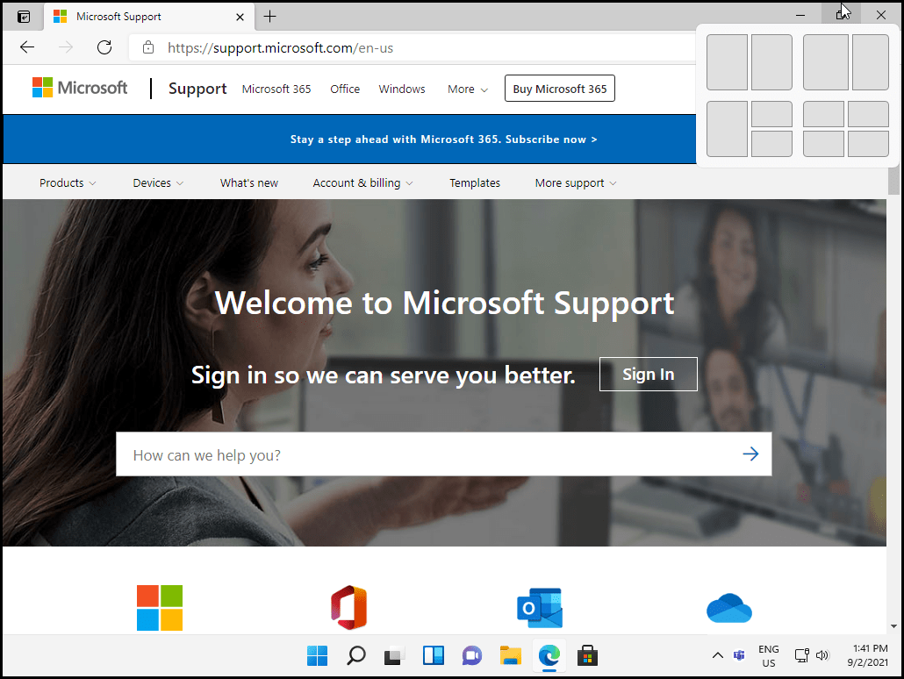The image size is (904, 679).
Task: View site info via the padlock icon
Action: [148, 48]
